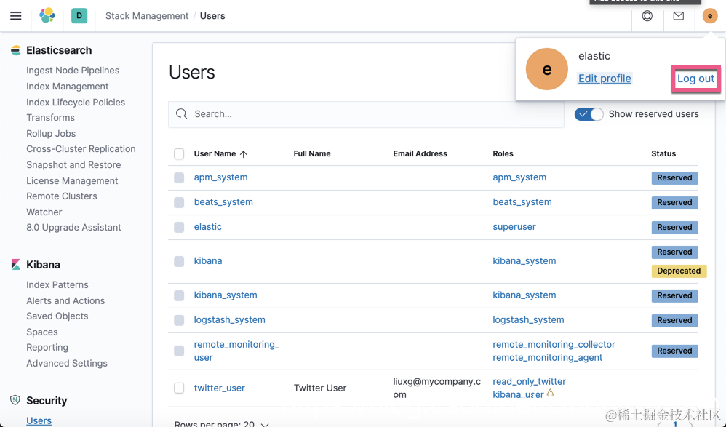Click warning icon next to kibana_user role
The height and width of the screenshot is (427, 726).
550,393
